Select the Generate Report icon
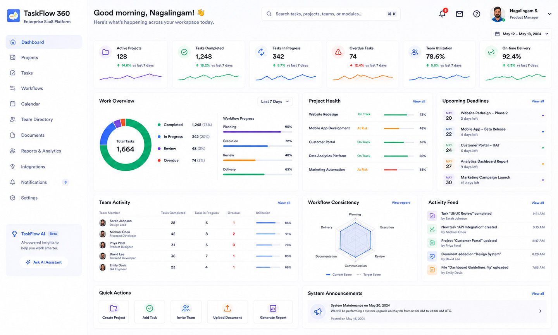This screenshot has height=335, width=558. coord(273,308)
